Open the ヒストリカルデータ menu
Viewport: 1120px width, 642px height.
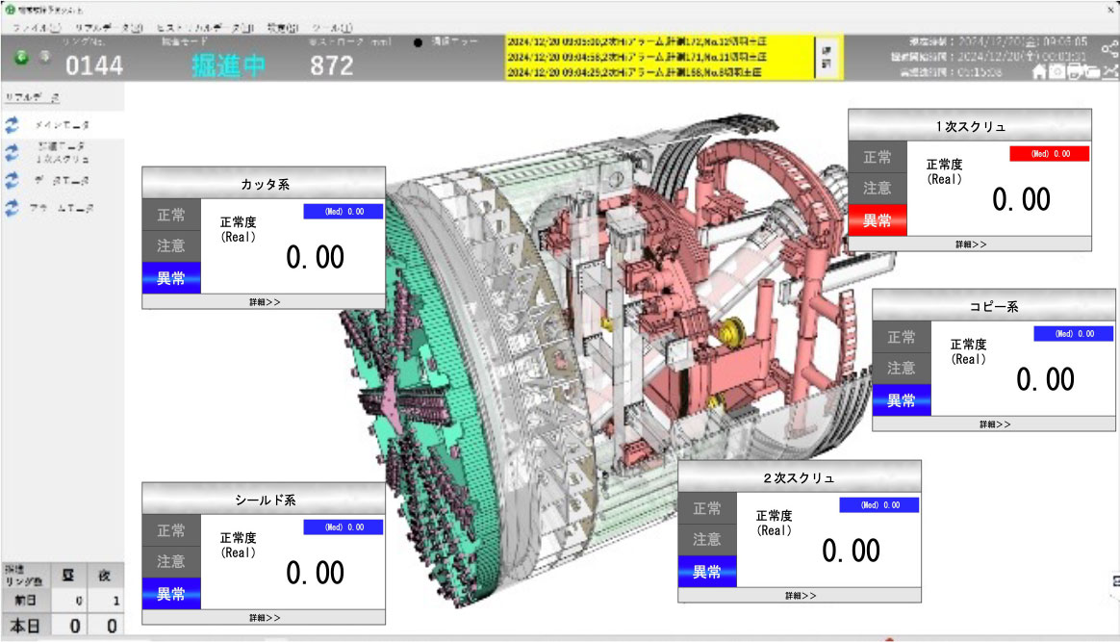(x=204, y=28)
